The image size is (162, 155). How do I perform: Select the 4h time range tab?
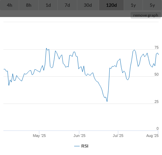[x=10, y=5]
